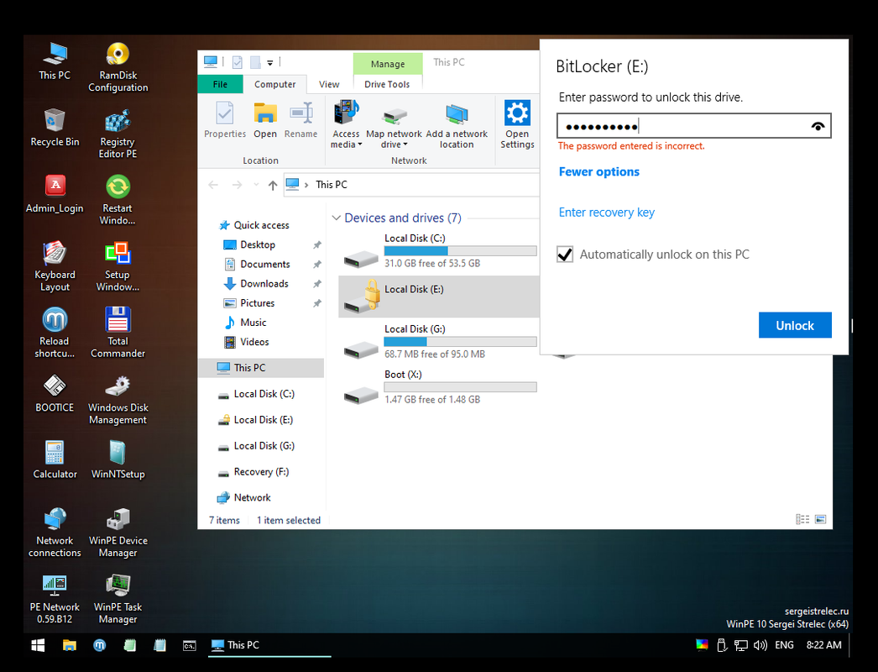Launch WinPE Task Manager desktop icon
This screenshot has width=878, height=672.
(118, 599)
